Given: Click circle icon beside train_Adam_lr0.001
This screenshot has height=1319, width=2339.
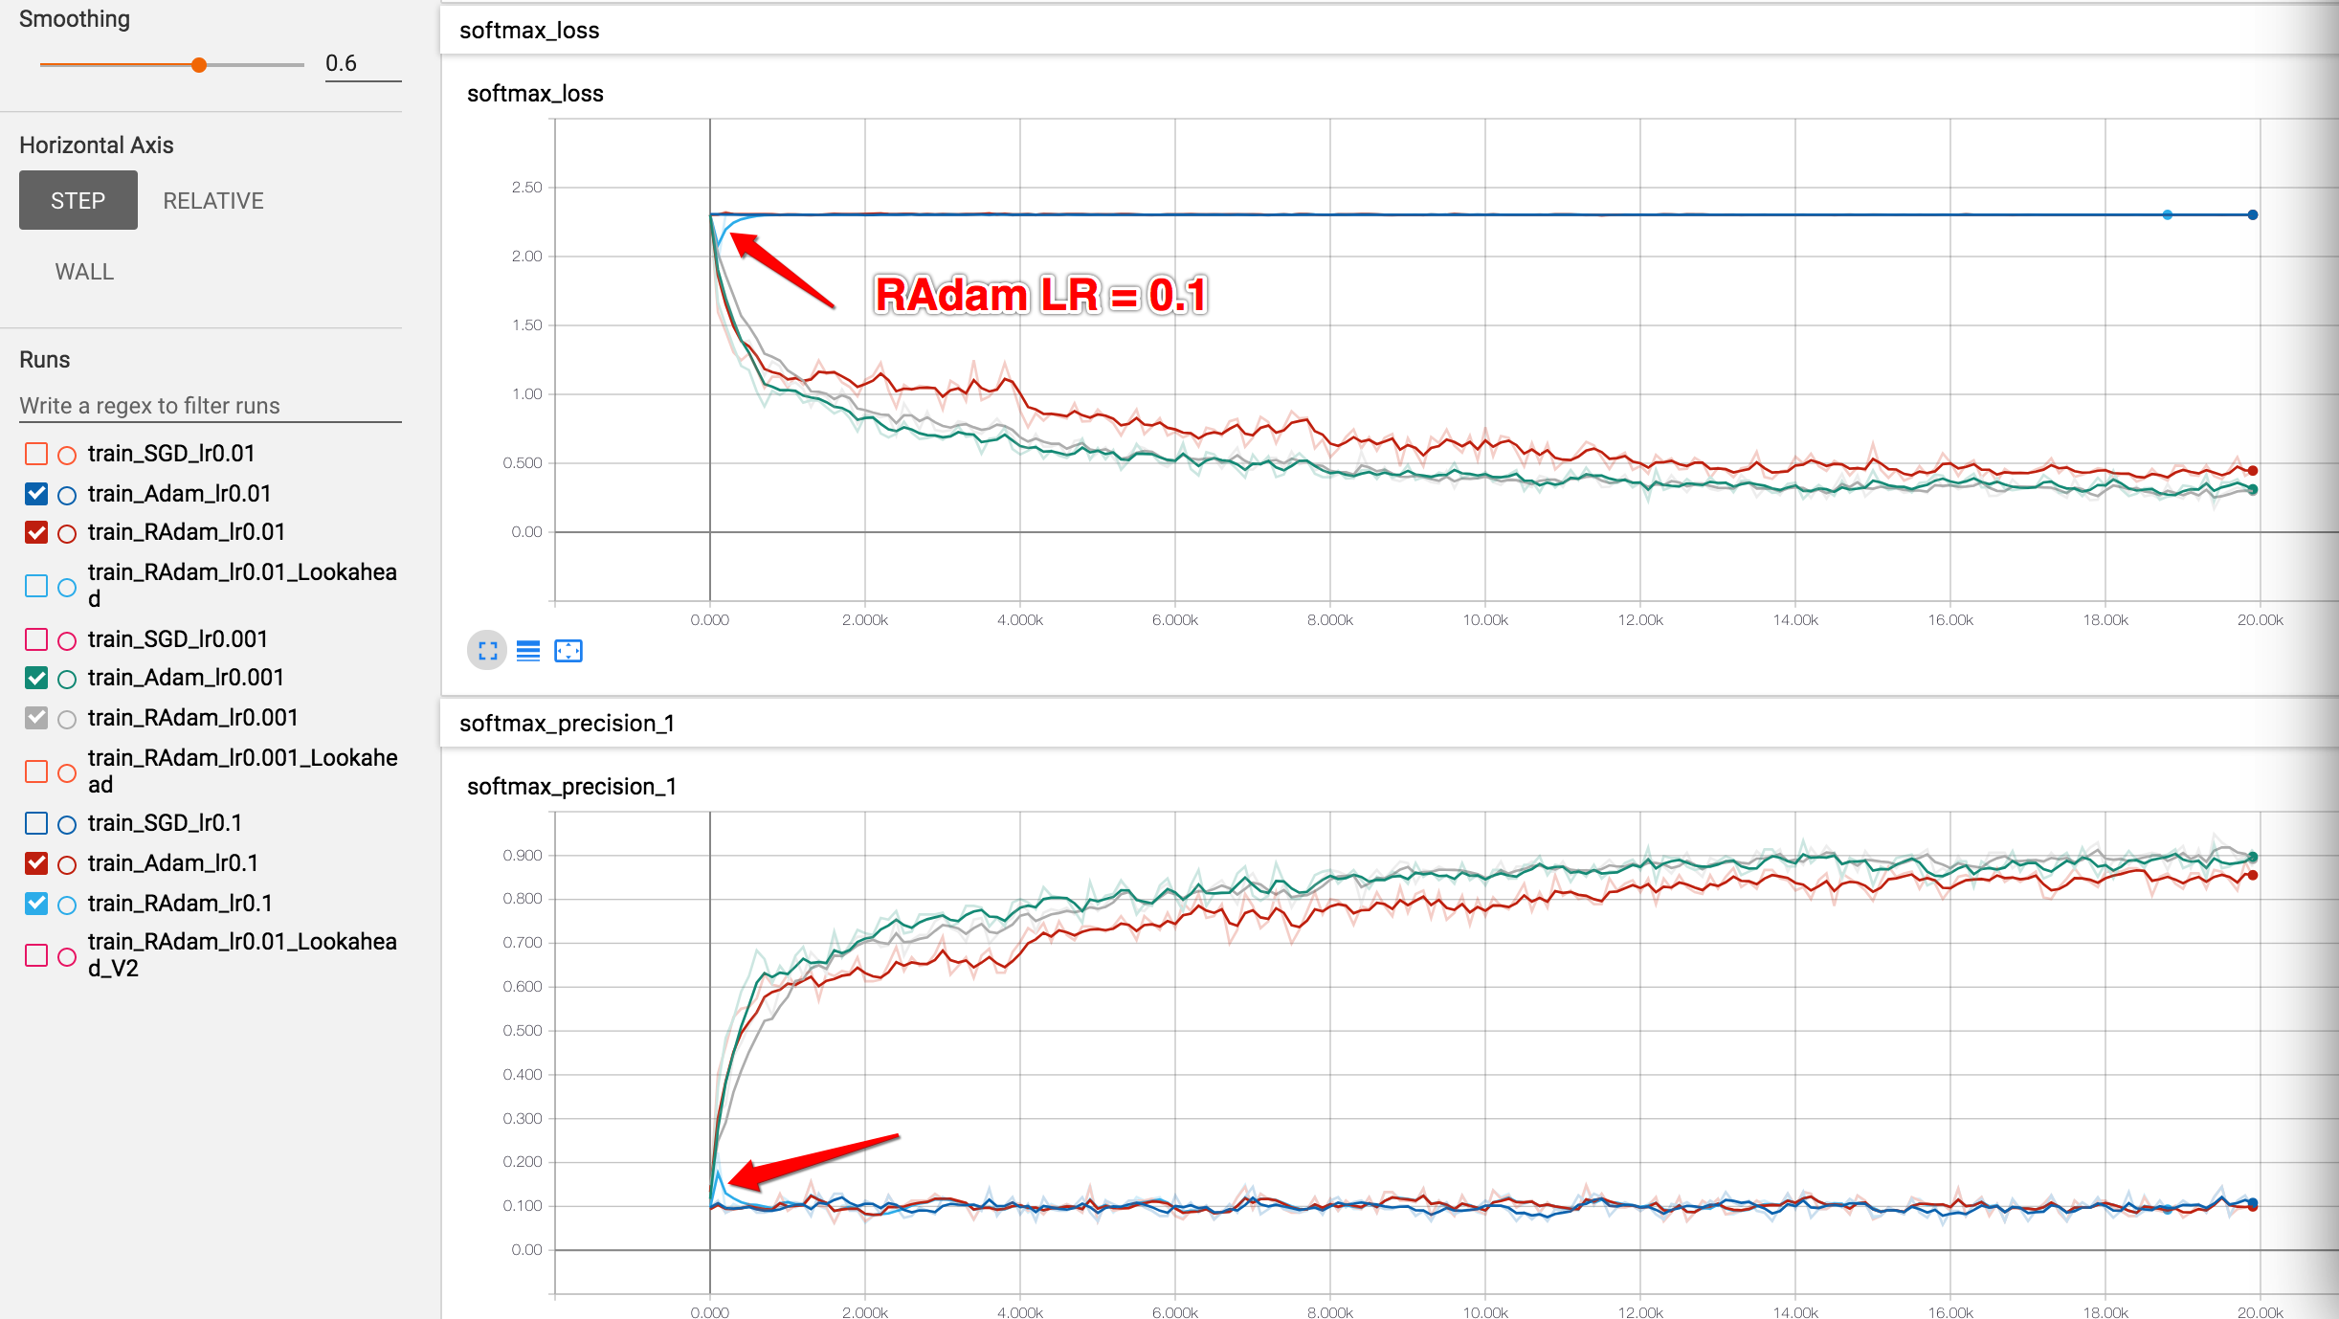Looking at the screenshot, I should pos(67,679).
